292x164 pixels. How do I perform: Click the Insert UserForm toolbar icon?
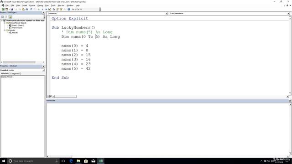(x=6, y=9)
